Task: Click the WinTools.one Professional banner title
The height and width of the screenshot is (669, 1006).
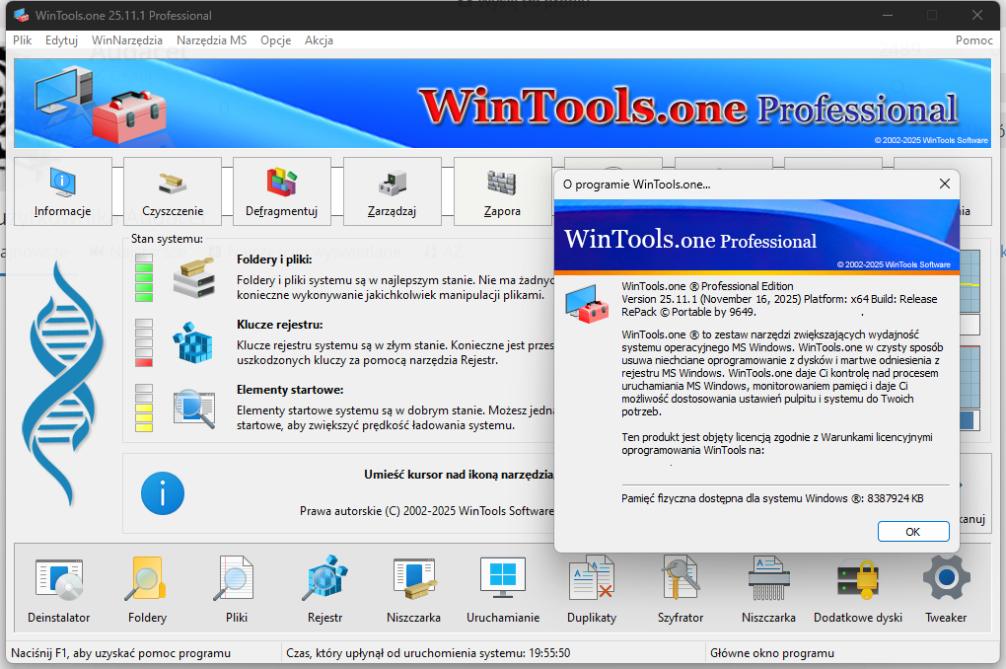Action: [688, 107]
